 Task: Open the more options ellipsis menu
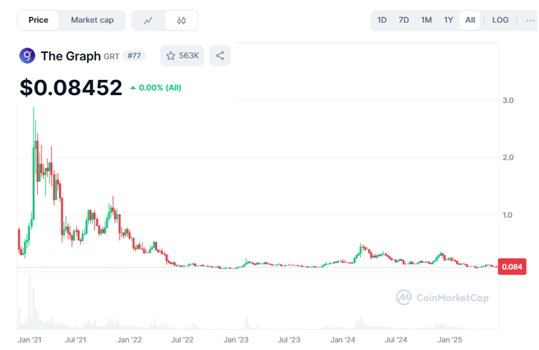[x=530, y=20]
